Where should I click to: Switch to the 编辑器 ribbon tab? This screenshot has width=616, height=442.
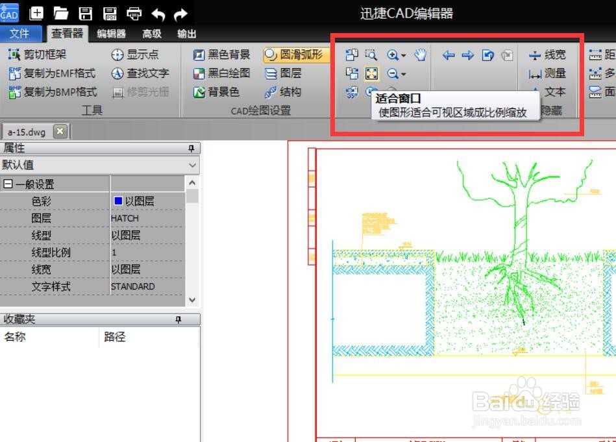(109, 34)
